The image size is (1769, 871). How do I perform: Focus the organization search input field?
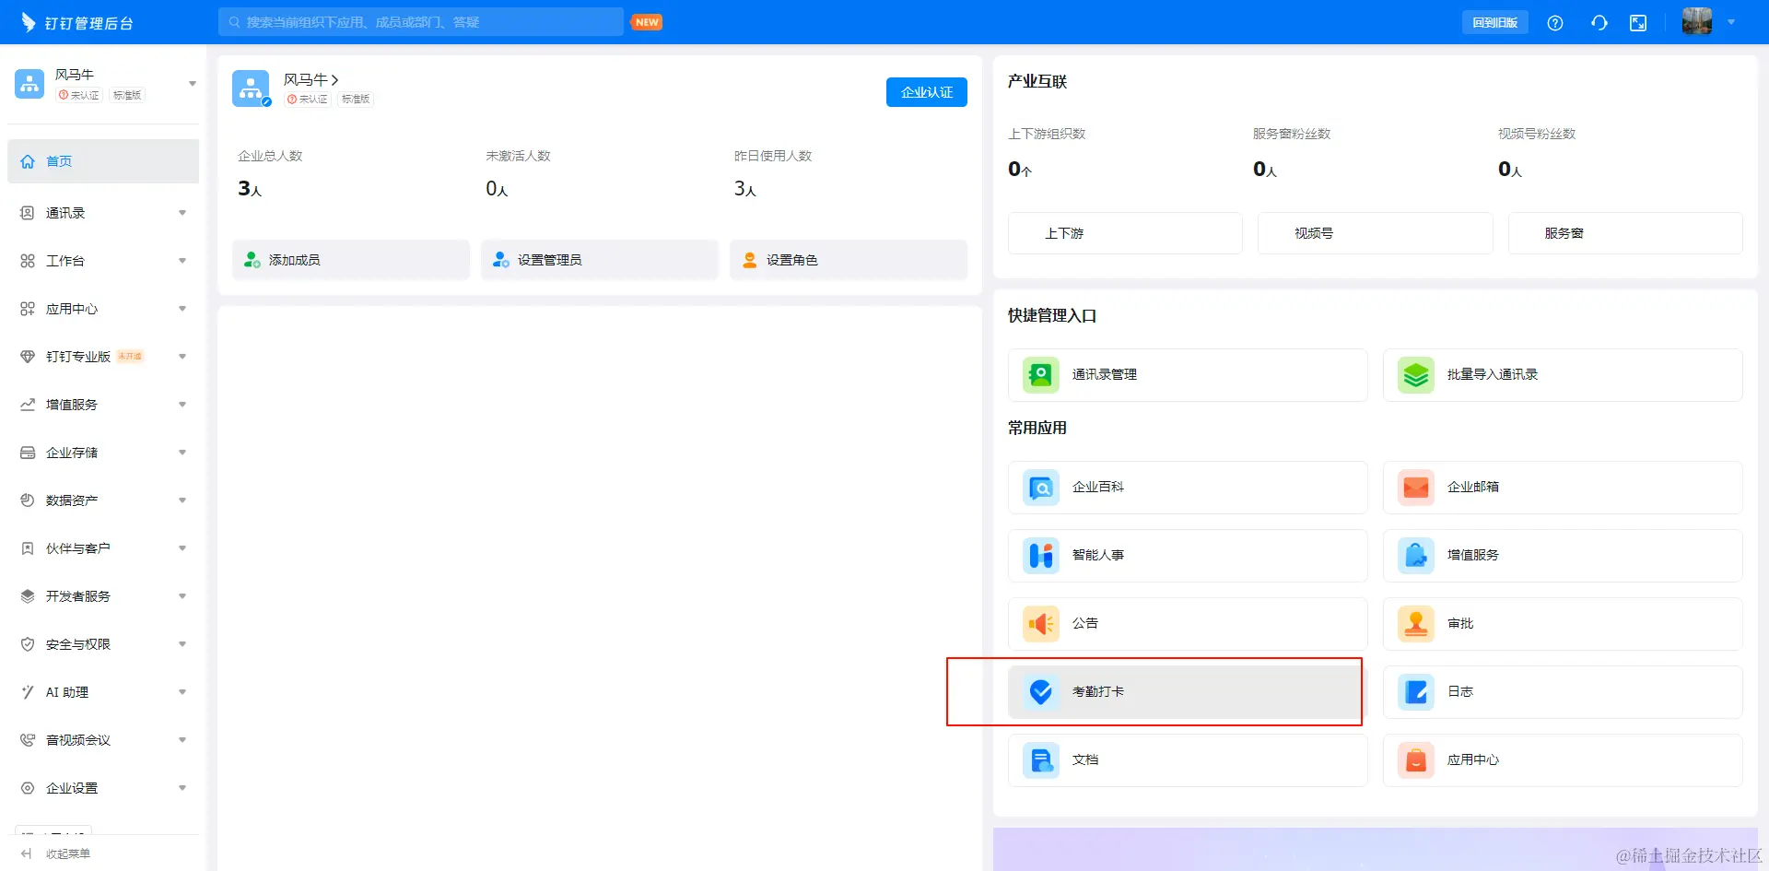pos(421,22)
